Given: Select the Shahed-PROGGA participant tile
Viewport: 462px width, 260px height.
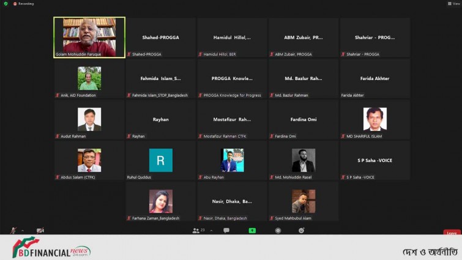Looking at the screenshot, I should pyautogui.click(x=160, y=37).
